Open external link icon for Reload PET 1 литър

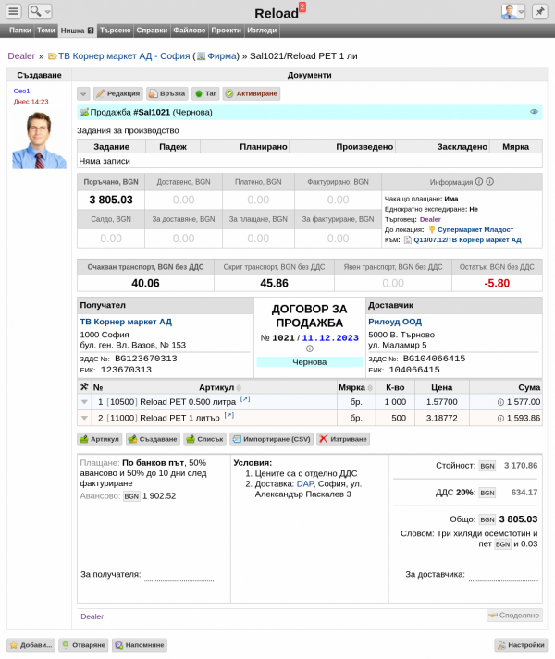pos(228,415)
